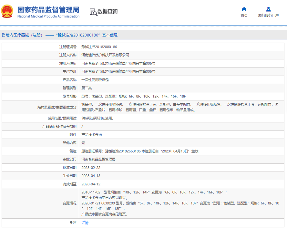Click the 注册人名称 label
This screenshot has width=287, height=229.
click(x=68, y=55)
